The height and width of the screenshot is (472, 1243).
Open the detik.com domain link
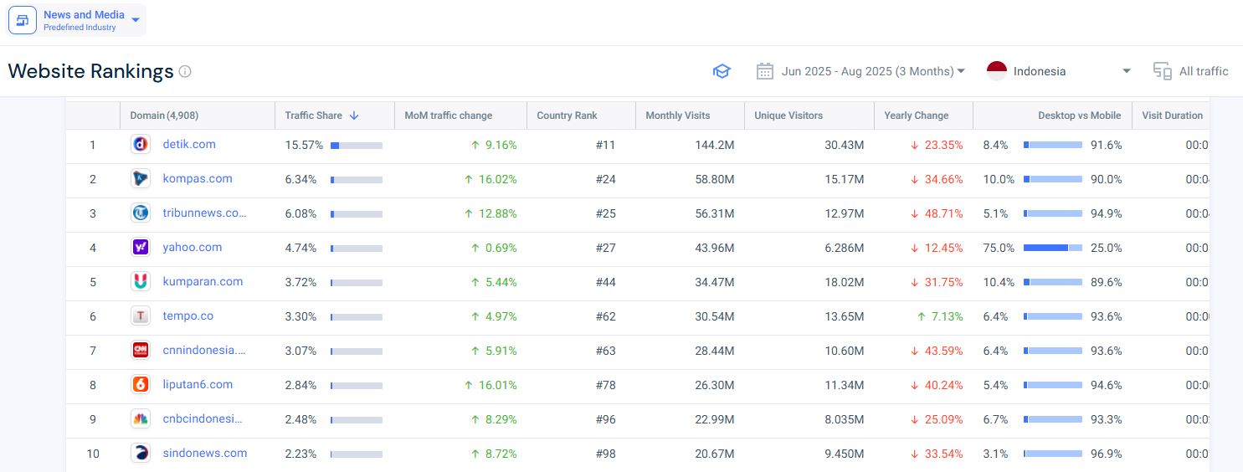189,144
